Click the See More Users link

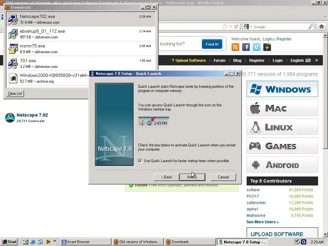(262, 222)
